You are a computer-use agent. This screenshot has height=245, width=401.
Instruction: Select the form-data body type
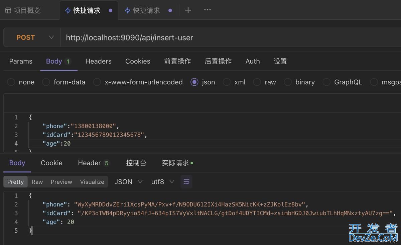coord(46,82)
